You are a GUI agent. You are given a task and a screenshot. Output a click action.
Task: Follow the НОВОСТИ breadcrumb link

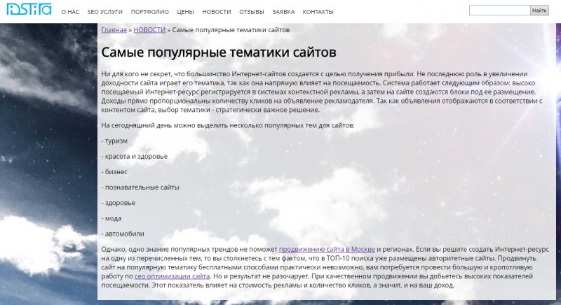click(x=149, y=30)
